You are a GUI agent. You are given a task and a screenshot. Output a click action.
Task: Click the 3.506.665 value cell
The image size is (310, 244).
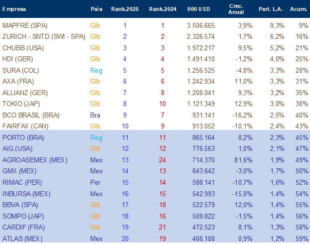pyautogui.click(x=201, y=26)
